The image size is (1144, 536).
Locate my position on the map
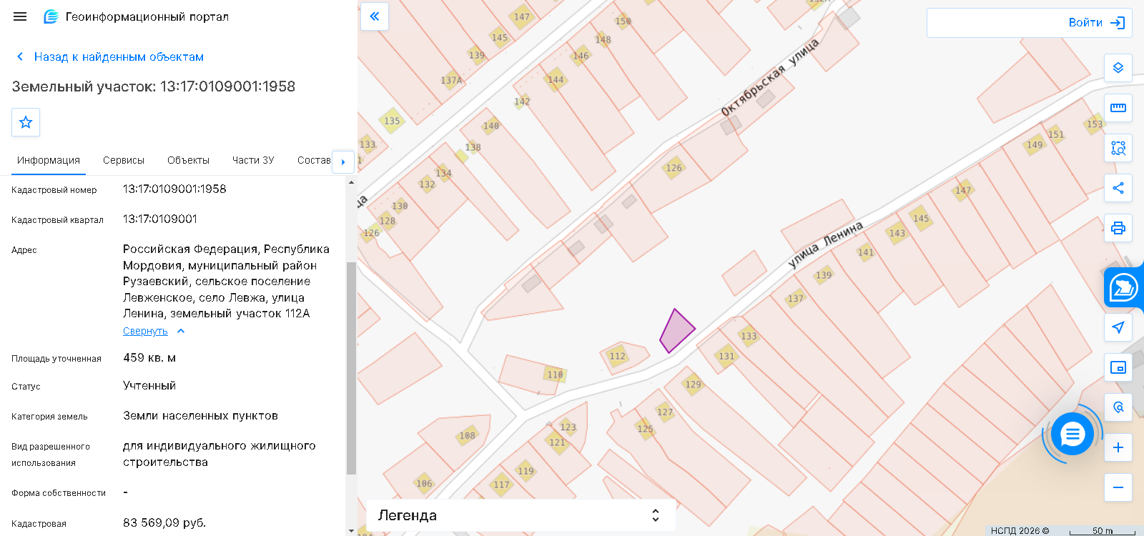tap(1118, 327)
